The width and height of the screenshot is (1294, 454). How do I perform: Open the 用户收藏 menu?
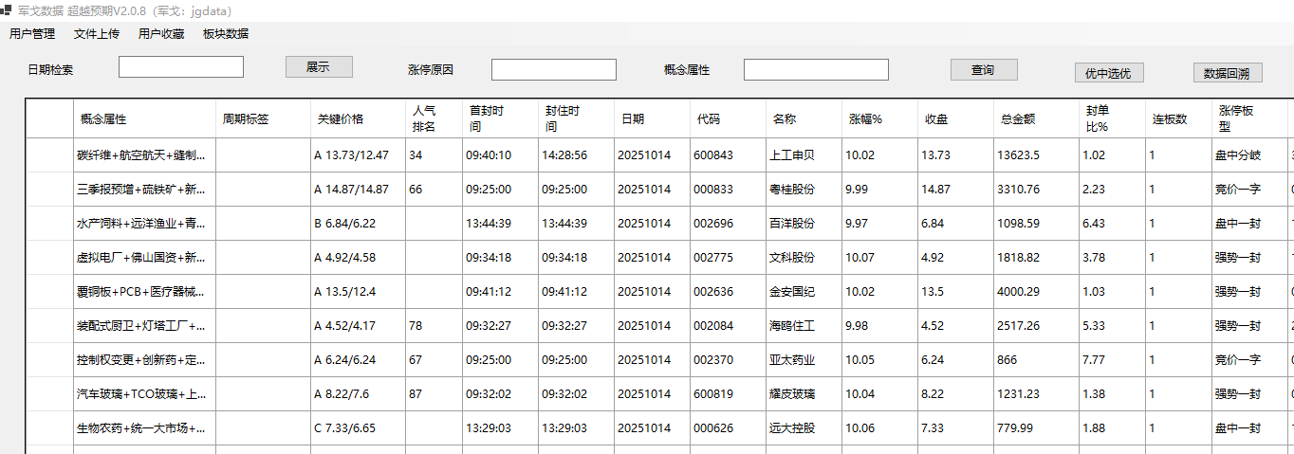click(161, 34)
